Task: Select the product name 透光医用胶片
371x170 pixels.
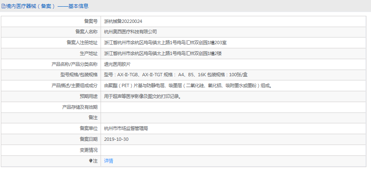Action: click(x=117, y=64)
